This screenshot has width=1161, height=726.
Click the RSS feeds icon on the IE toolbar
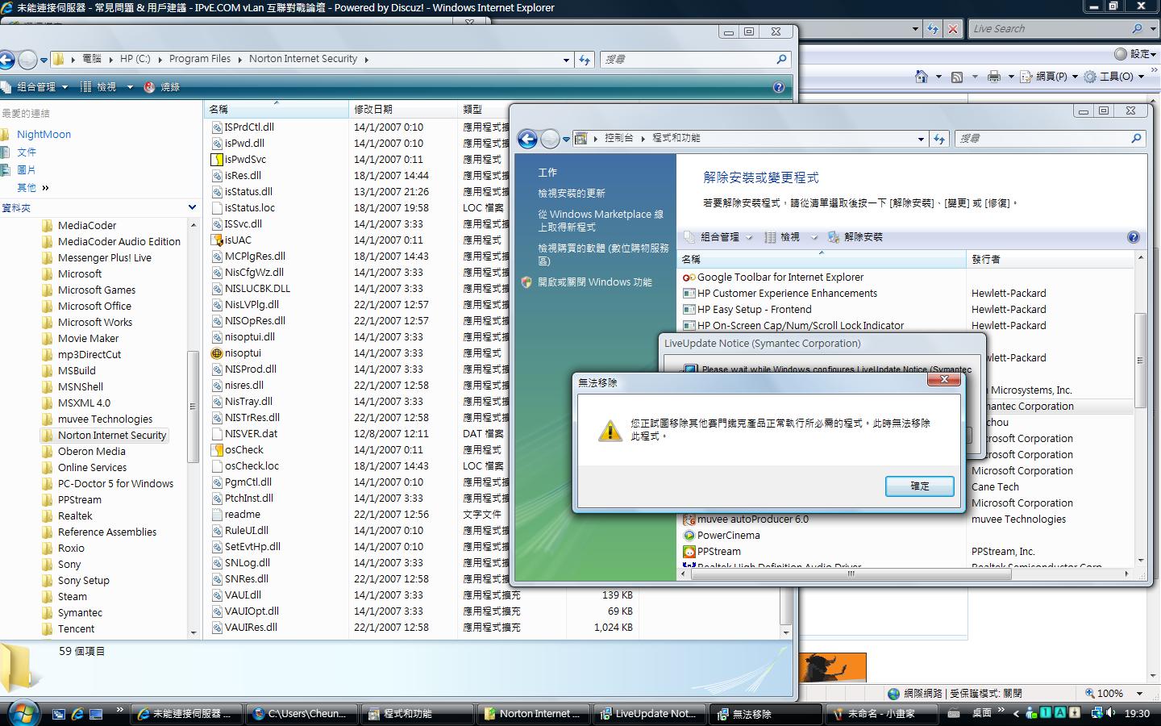tap(956, 76)
